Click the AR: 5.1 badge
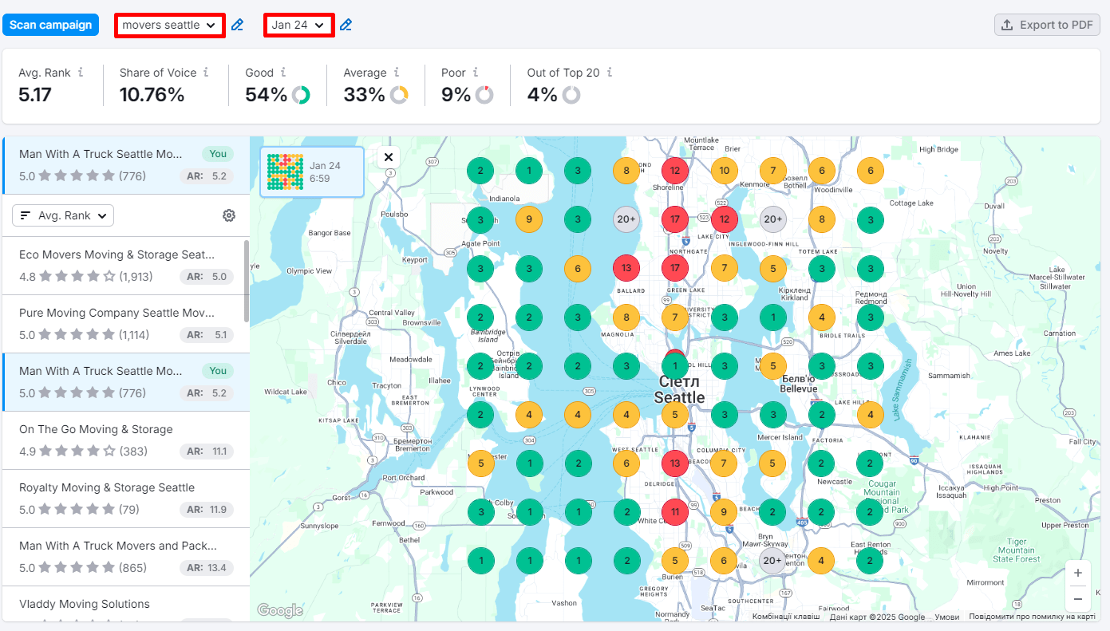 tap(207, 335)
